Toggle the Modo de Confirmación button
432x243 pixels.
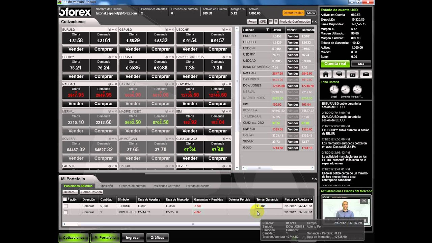pos(295,22)
